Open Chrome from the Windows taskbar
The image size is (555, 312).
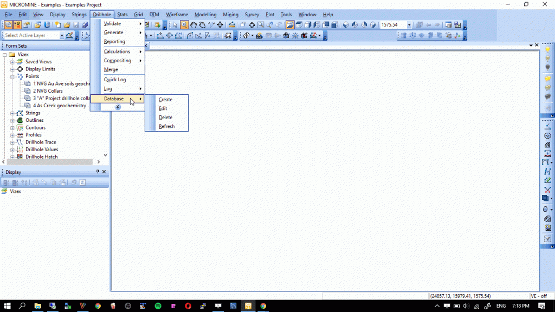pyautogui.click(x=98, y=306)
